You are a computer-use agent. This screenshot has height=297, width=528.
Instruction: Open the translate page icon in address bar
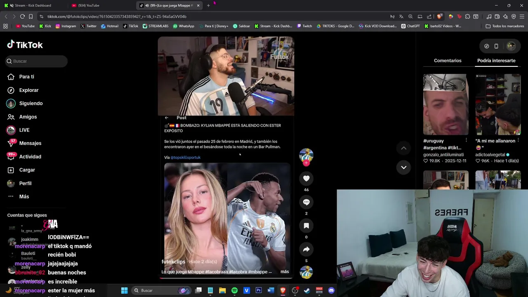(401, 16)
